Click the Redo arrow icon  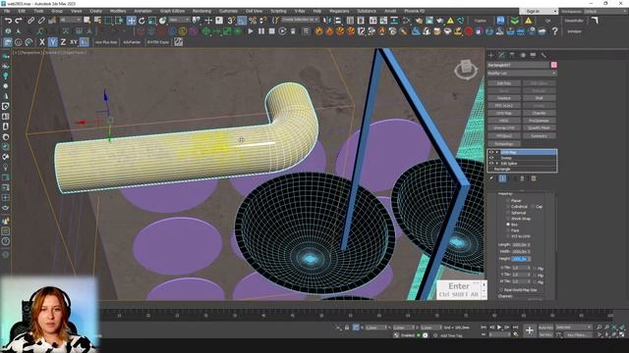point(19,21)
